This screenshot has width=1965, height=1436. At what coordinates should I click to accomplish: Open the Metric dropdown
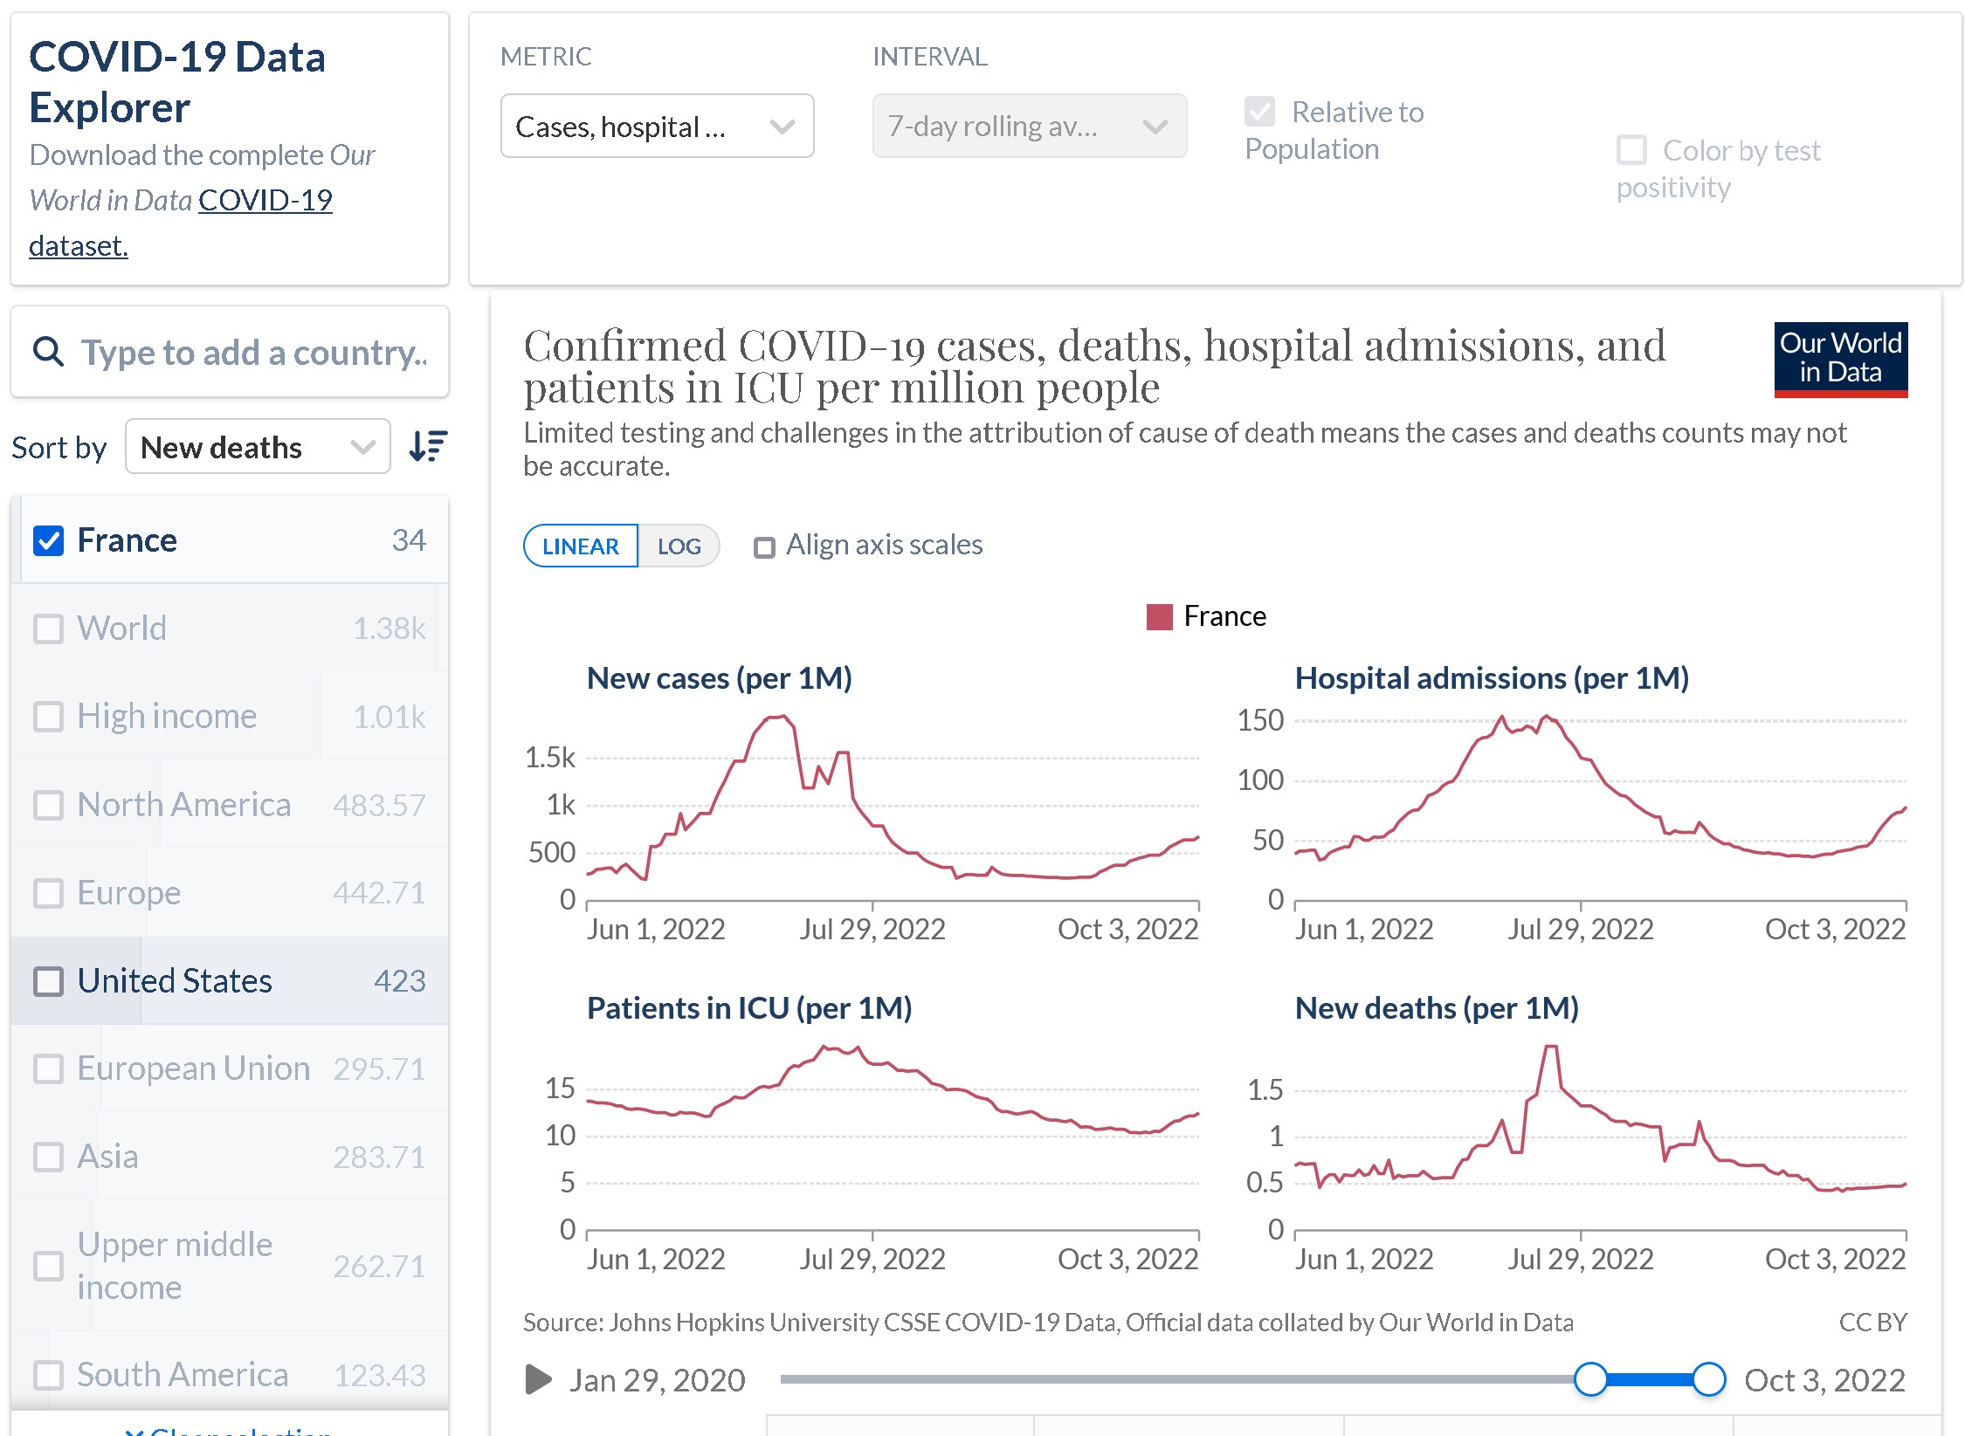click(657, 127)
